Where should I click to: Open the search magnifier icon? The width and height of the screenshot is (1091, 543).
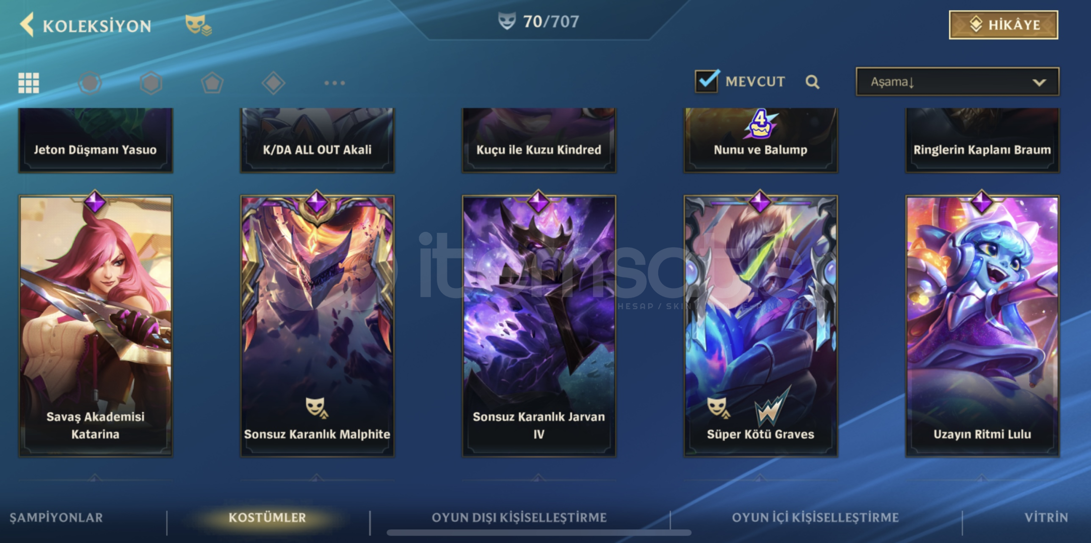coord(812,82)
